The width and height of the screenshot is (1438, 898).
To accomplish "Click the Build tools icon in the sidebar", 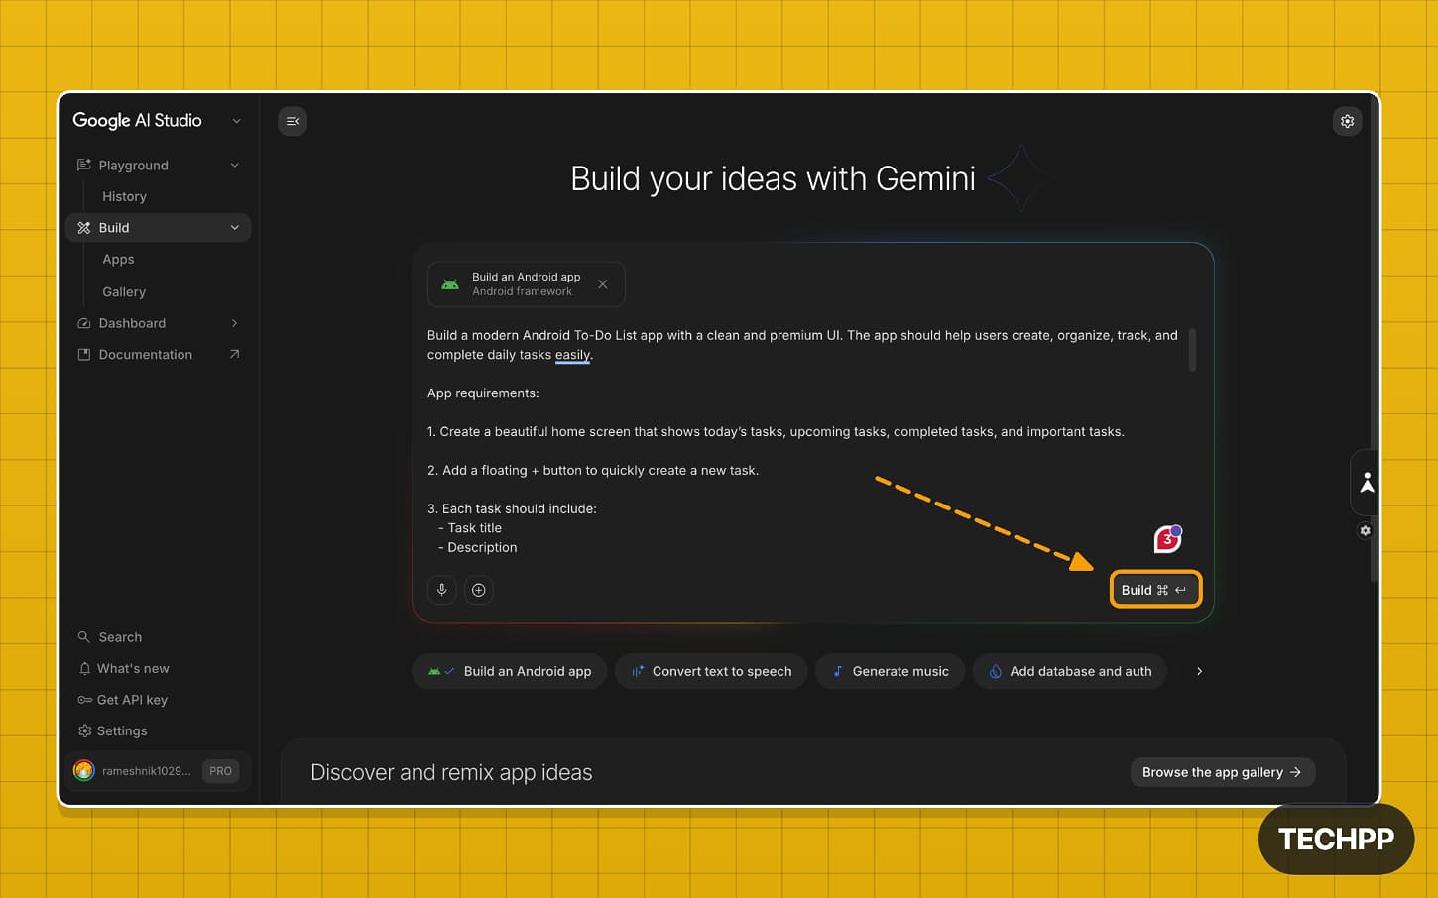I will click(x=84, y=228).
